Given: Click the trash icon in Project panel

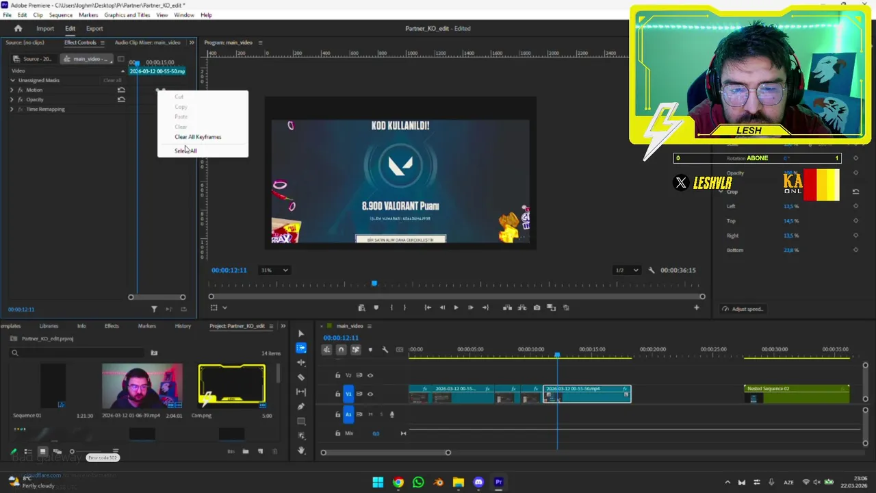Looking at the screenshot, I should pyautogui.click(x=275, y=451).
